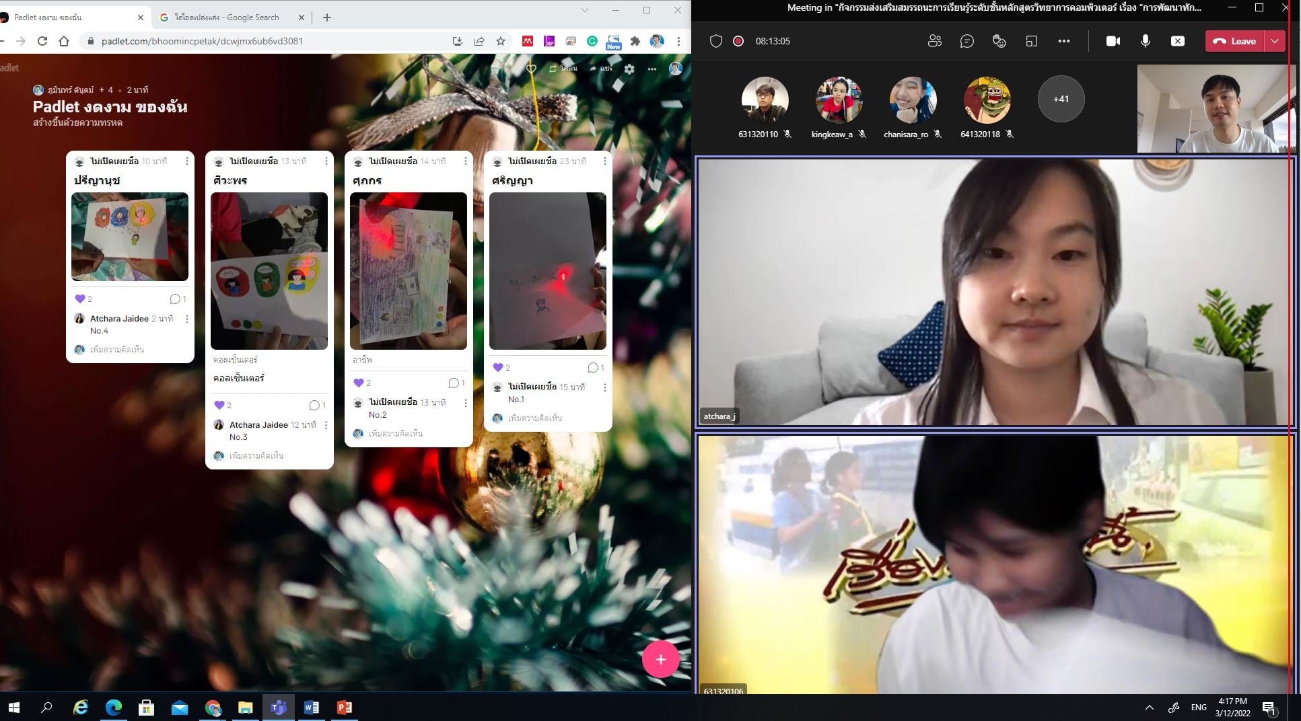Screen dimensions: 1301x721
Task: Click pink plus button to add post
Action: click(x=660, y=660)
